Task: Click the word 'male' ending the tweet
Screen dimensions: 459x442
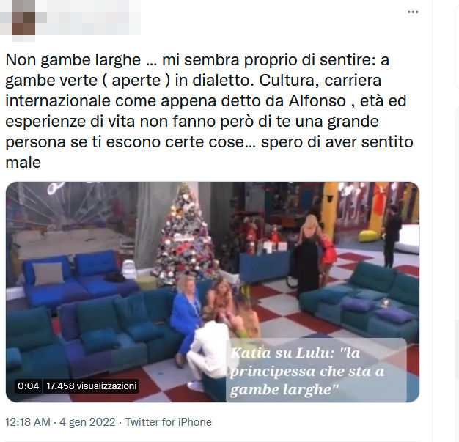Action: click(x=23, y=163)
